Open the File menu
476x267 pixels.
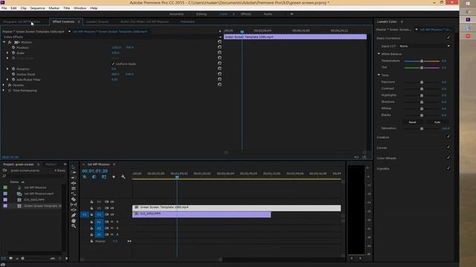click(x=4, y=8)
